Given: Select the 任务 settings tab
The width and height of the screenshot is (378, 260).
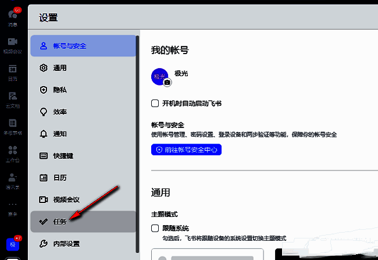Looking at the screenshot, I should coord(83,222).
